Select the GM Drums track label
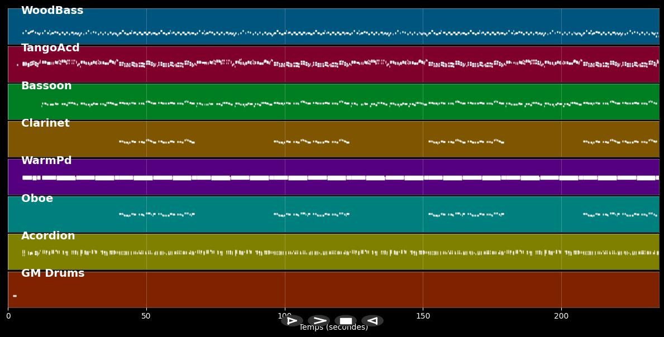This screenshot has width=664, height=337. point(52,273)
